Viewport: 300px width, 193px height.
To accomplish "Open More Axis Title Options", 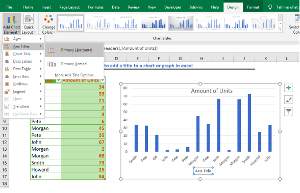I will coord(76,75).
